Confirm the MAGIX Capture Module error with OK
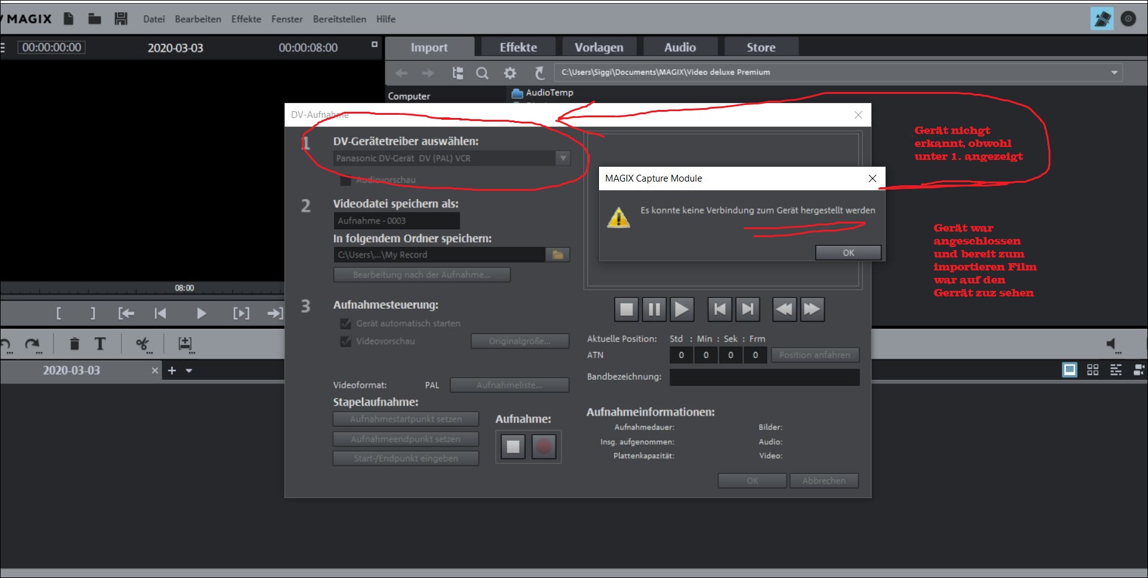 (848, 253)
